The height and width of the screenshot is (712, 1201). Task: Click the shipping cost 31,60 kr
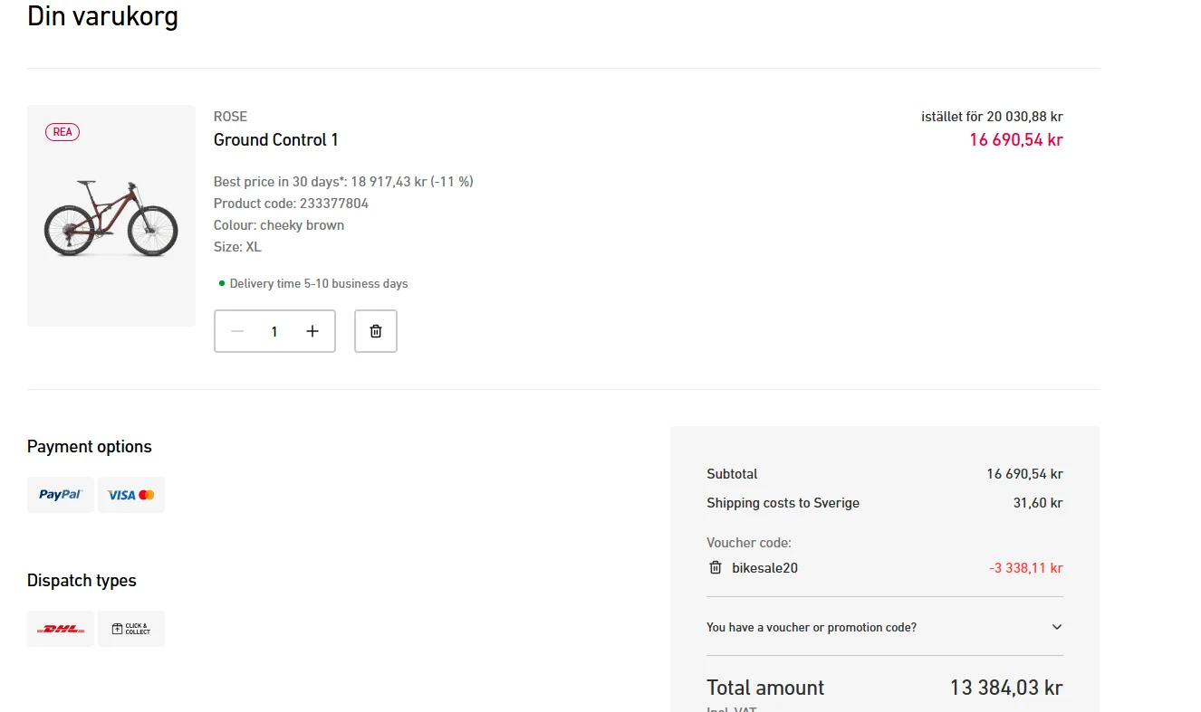pyautogui.click(x=1038, y=503)
